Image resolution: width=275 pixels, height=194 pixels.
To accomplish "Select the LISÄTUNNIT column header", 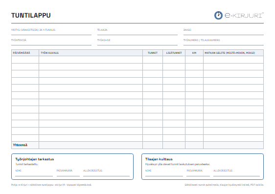I will click(x=174, y=53).
